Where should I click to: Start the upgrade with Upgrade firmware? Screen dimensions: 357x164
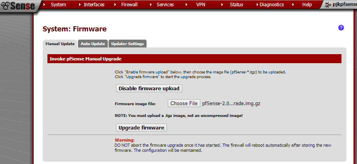pos(141,128)
